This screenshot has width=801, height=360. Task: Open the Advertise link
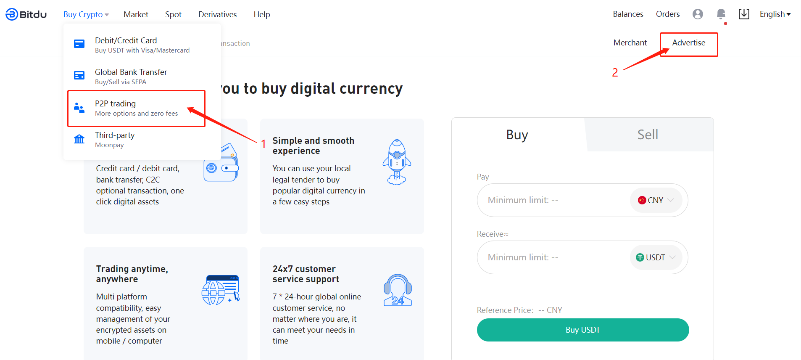[x=689, y=43]
